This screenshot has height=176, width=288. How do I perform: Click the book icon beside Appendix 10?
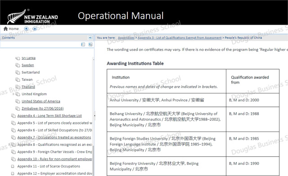coord(13,159)
